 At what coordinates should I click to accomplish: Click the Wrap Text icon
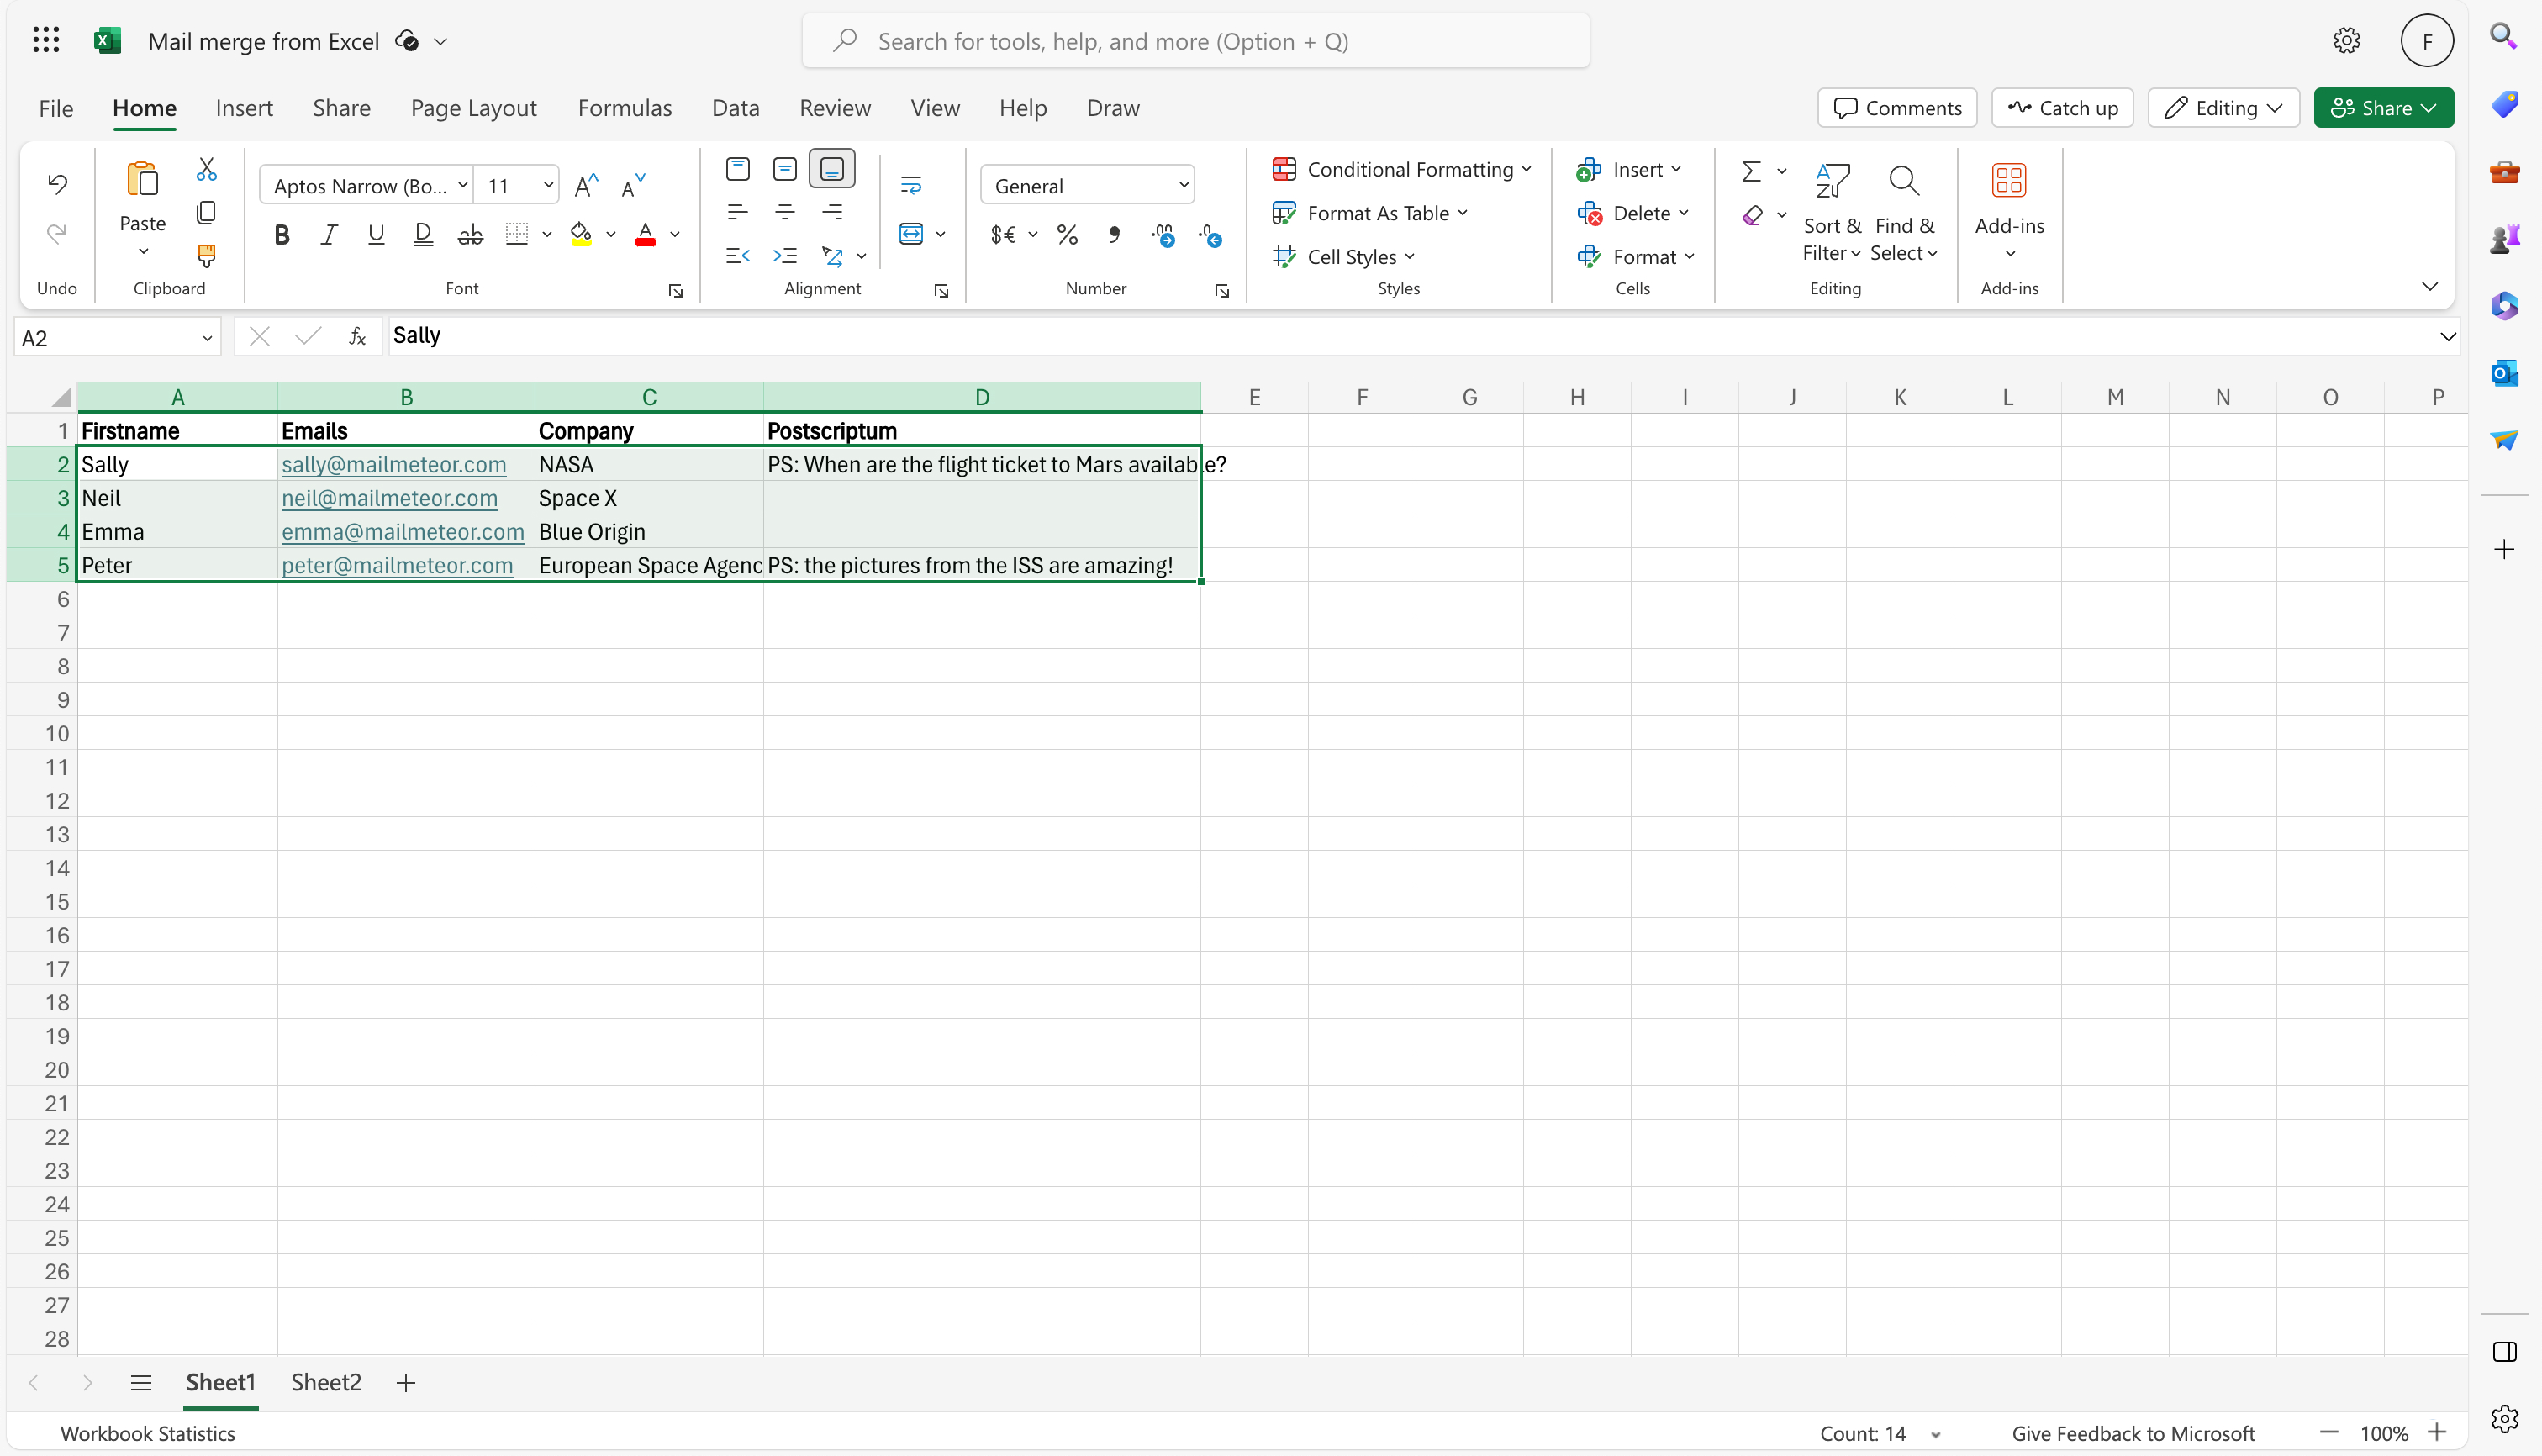(x=911, y=185)
